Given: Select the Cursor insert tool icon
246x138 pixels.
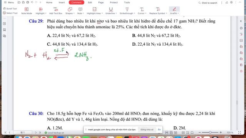Looking at the screenshot, I should coord(142,9).
